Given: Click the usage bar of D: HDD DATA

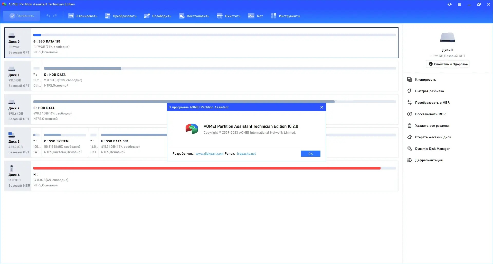Looking at the screenshot, I should (x=220, y=68).
